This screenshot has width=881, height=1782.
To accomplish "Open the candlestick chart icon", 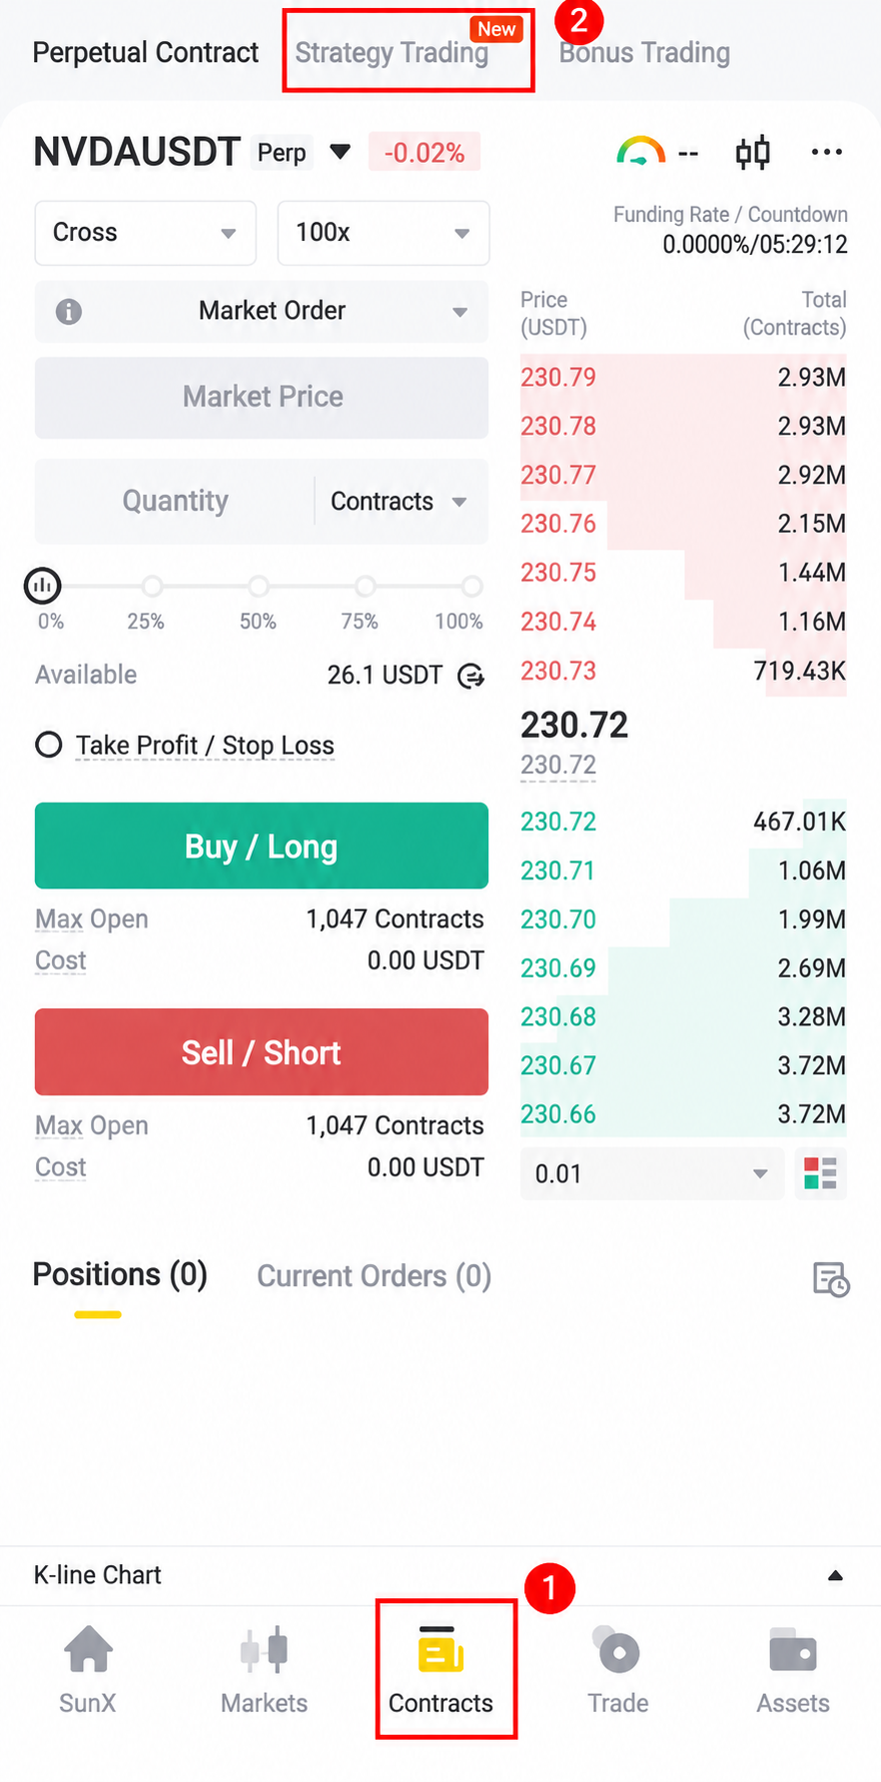I will tap(753, 153).
